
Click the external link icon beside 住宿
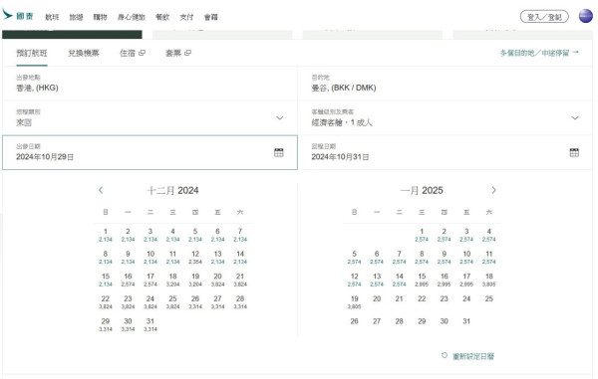tap(142, 53)
